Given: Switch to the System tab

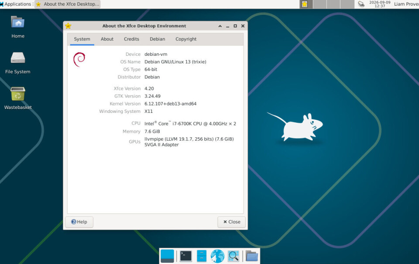Looking at the screenshot, I should pos(82,39).
